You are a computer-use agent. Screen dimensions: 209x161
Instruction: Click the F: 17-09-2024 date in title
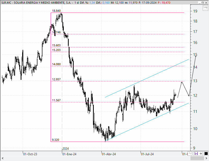pos(148,3)
